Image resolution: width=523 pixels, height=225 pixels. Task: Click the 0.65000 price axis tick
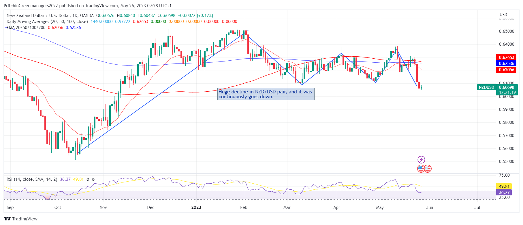tap(507, 31)
